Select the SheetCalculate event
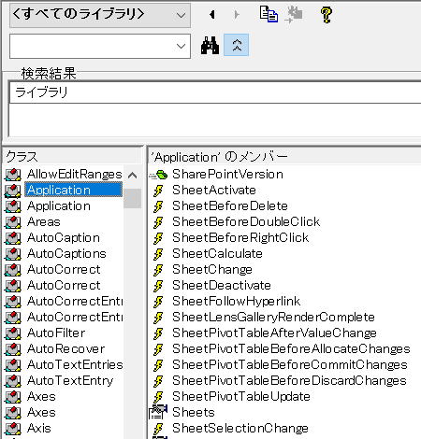Screen dimensions: 421x439 pos(217,253)
